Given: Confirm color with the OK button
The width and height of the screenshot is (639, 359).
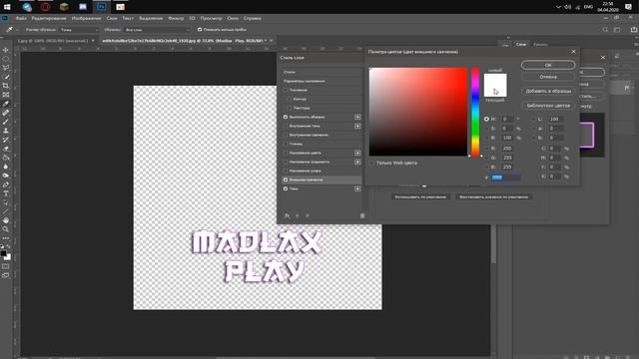Looking at the screenshot, I should [548, 65].
